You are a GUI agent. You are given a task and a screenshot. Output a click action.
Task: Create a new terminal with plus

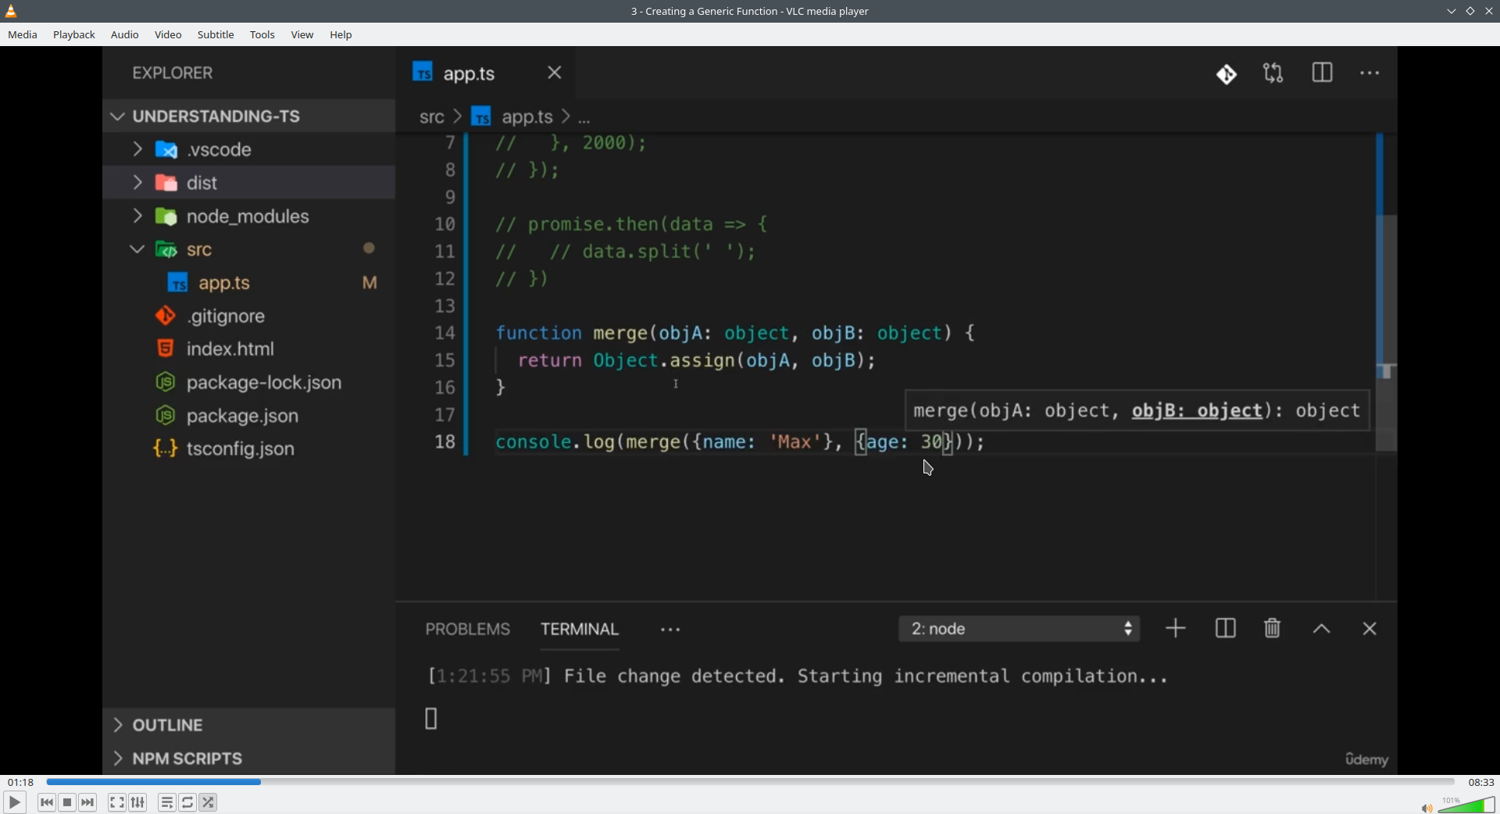[1176, 629]
